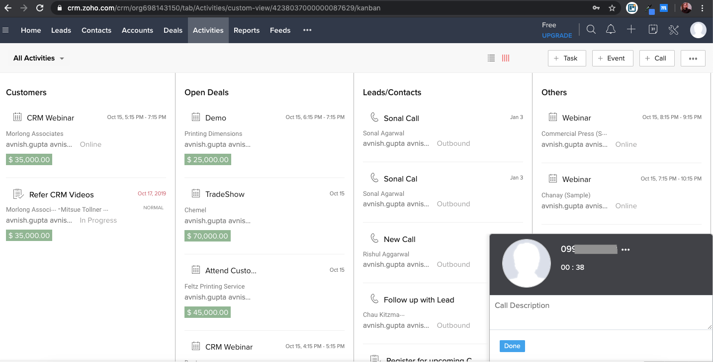Open the setup tools icon
The height and width of the screenshot is (362, 713).
point(674,30)
